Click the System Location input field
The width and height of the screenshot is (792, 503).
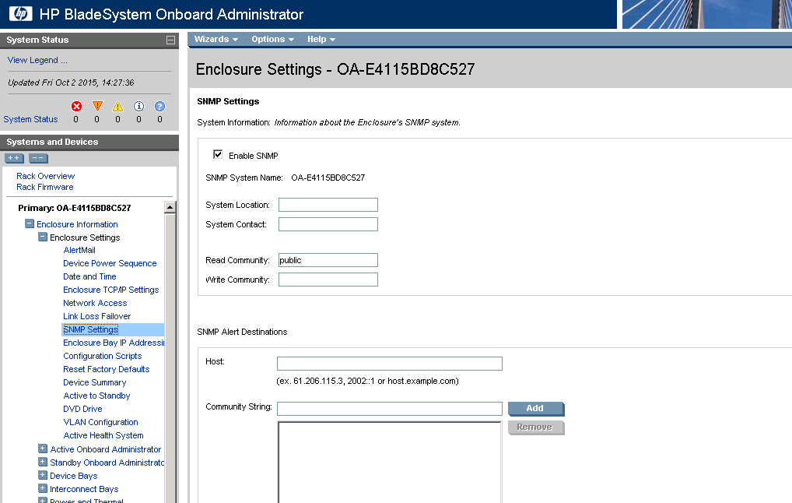tap(328, 205)
